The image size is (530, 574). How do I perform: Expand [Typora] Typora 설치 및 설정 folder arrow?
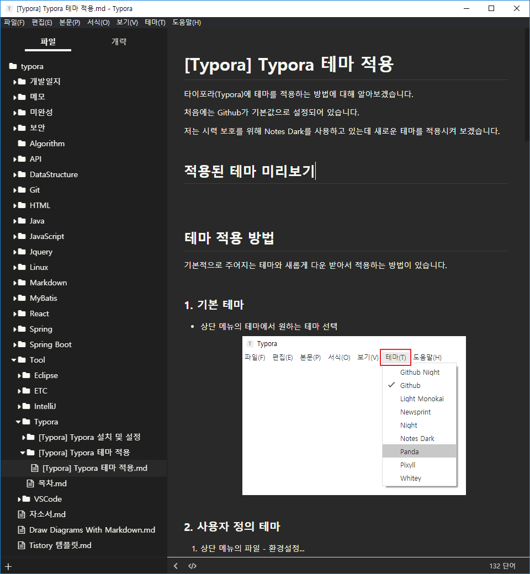pyautogui.click(x=24, y=438)
